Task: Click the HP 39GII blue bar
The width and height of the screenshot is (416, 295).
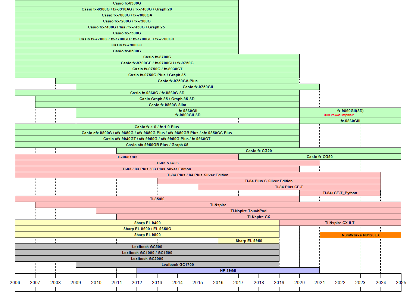Action: 228,271
